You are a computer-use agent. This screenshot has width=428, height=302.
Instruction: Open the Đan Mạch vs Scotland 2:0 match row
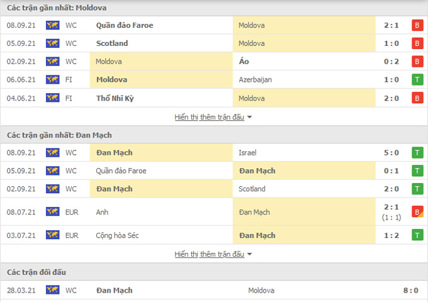[214, 189]
